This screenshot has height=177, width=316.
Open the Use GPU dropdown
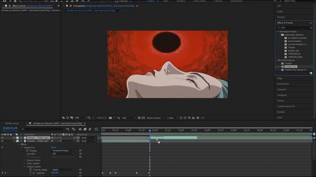pos(63,154)
